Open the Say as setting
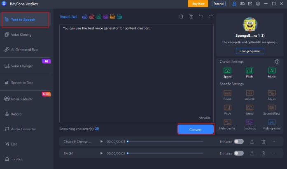This screenshot has height=169, width=287. pos(272,95)
